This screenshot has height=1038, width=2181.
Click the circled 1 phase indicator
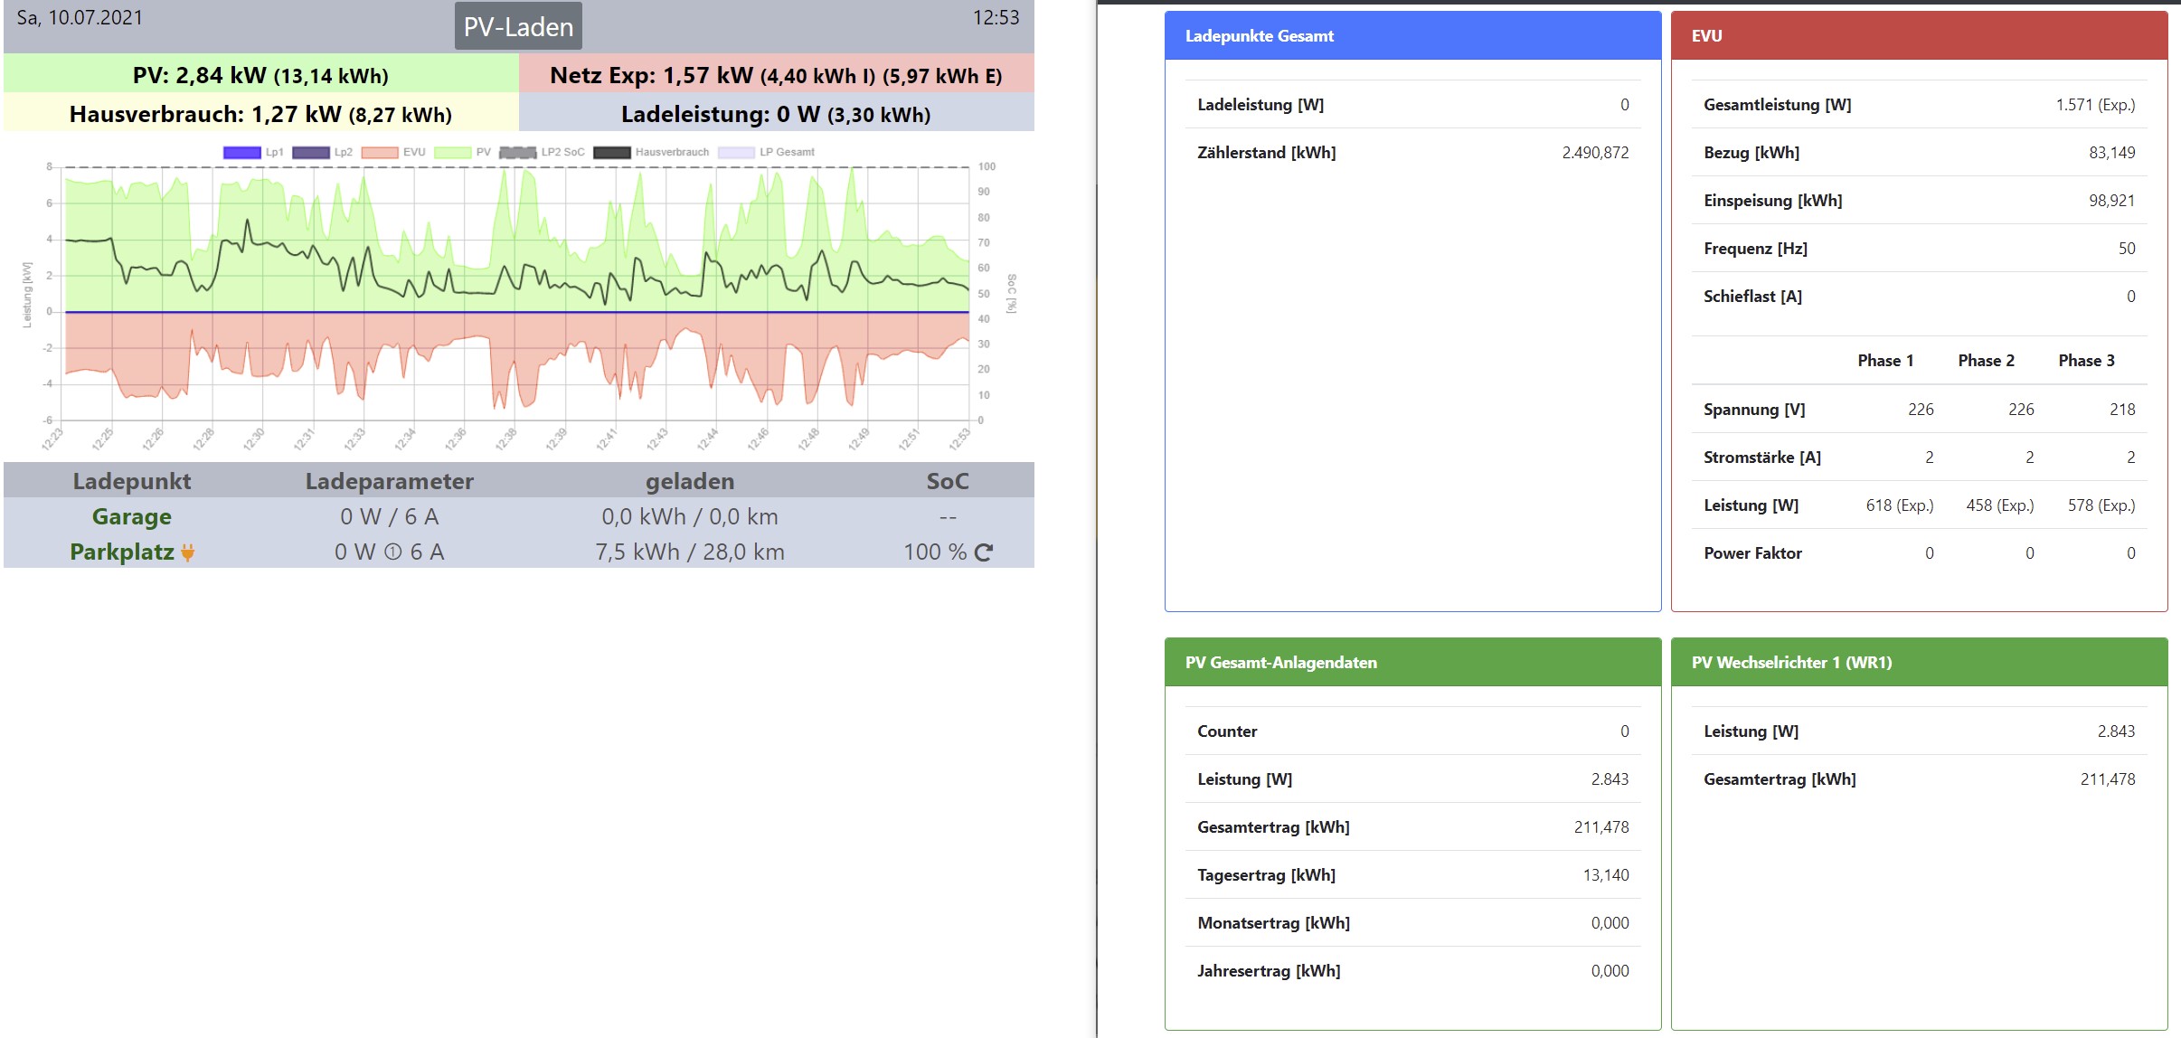click(x=392, y=552)
